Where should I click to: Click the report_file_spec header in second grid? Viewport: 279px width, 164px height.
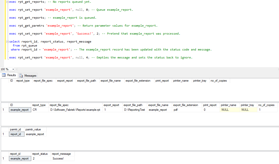click(59, 105)
